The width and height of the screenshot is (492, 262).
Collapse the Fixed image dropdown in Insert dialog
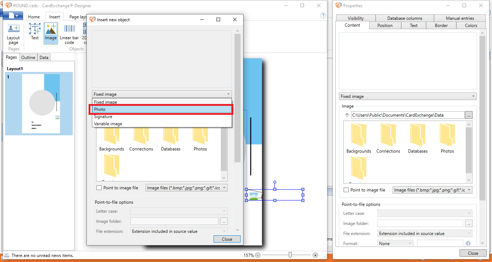point(162,94)
